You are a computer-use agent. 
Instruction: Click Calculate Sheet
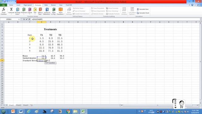[x=143, y=13]
